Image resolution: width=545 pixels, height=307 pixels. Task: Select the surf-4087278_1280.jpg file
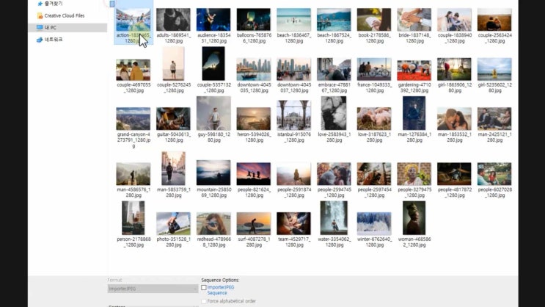253,223
